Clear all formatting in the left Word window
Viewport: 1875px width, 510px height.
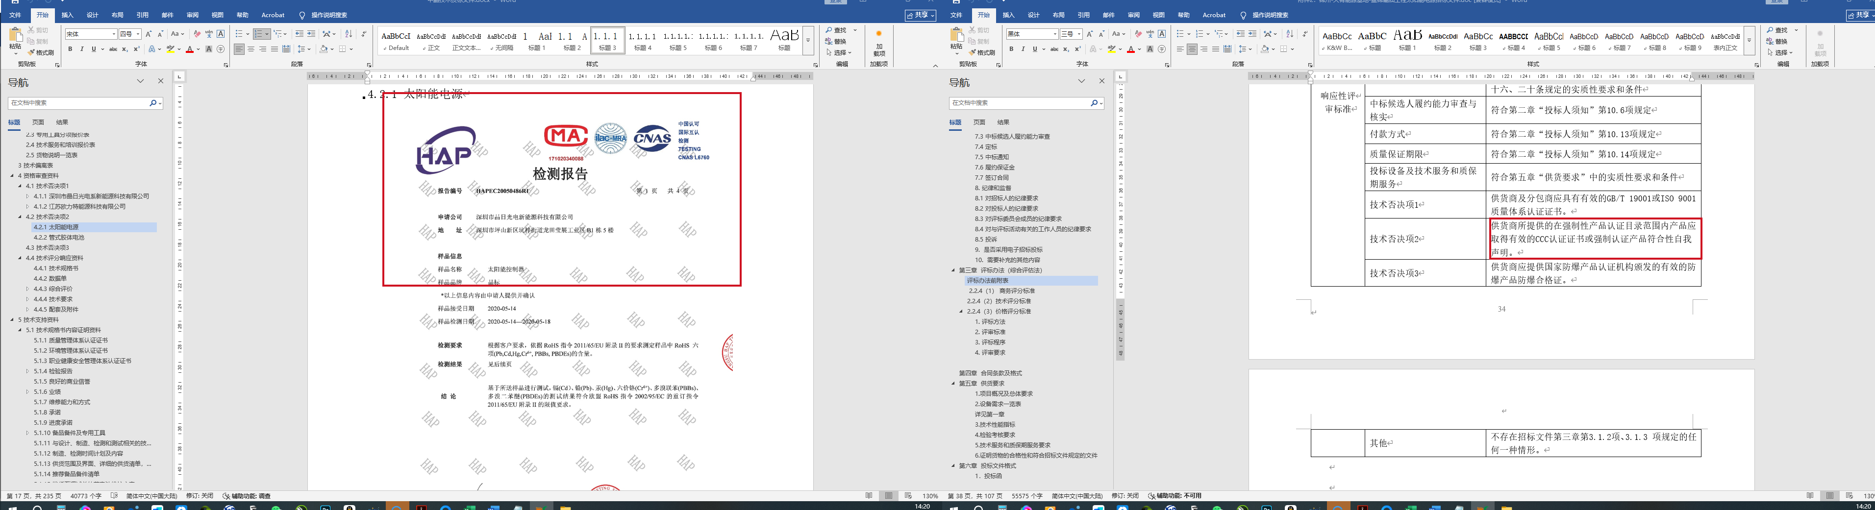197,34
